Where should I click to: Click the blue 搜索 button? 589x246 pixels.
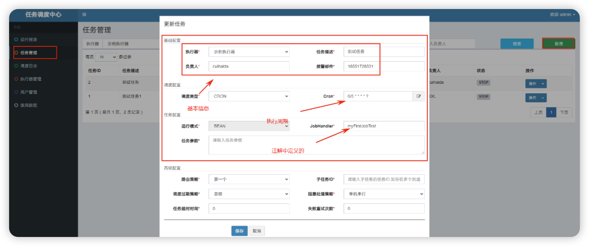tap(517, 44)
